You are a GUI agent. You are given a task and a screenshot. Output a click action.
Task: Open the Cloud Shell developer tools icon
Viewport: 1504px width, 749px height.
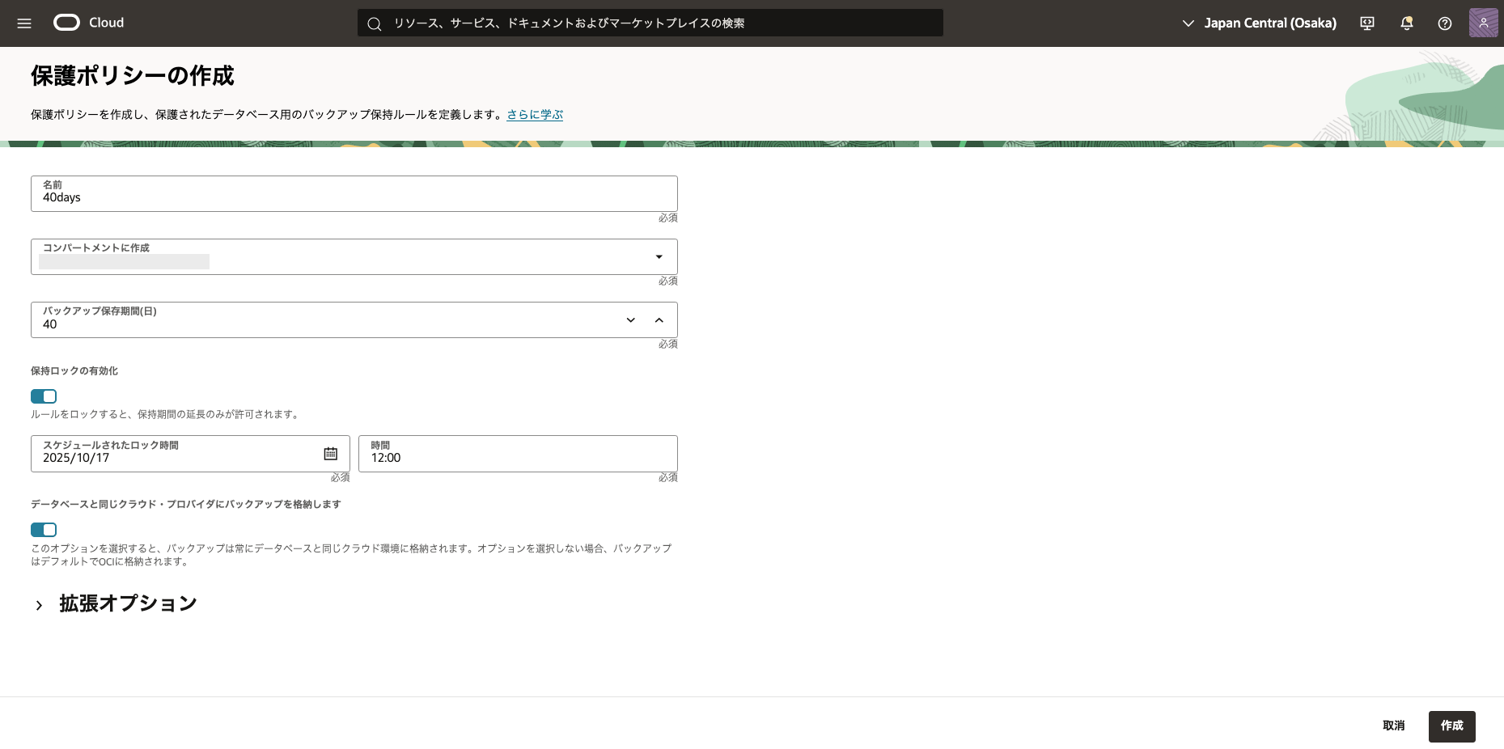point(1367,23)
